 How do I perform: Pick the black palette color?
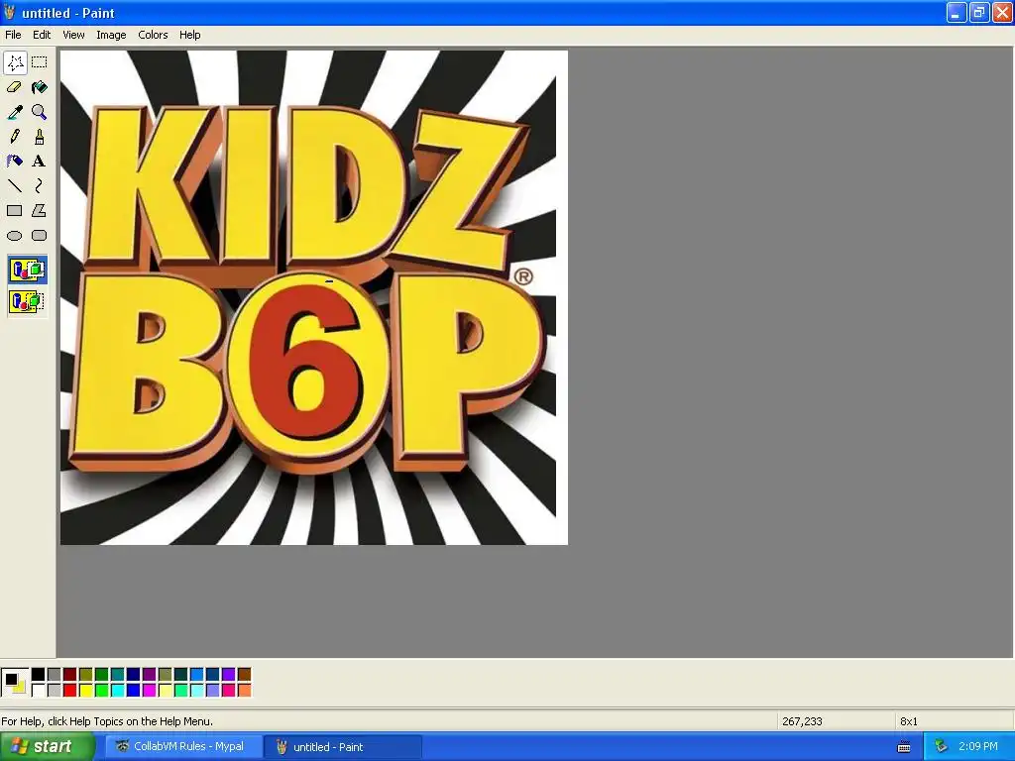click(39, 674)
